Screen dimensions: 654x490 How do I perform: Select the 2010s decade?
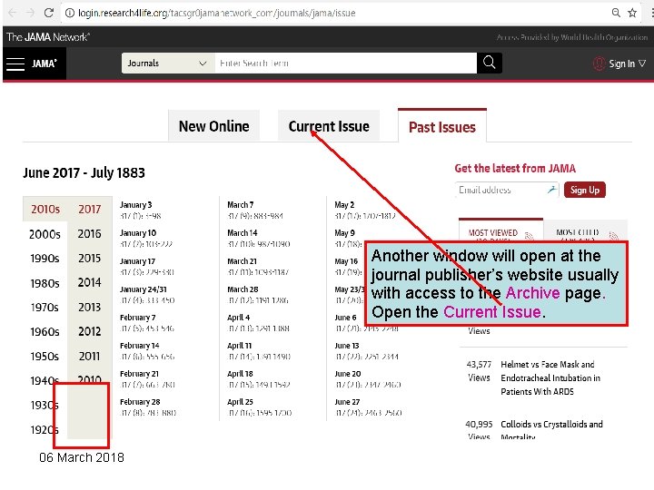pos(45,209)
